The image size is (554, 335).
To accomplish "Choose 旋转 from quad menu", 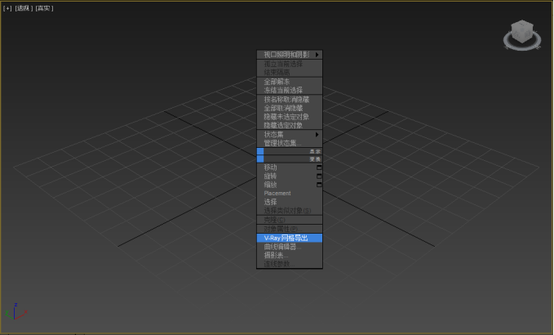I will (x=270, y=176).
